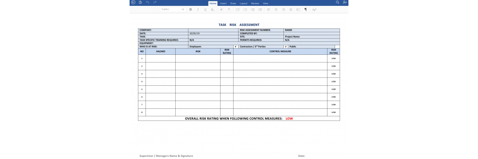Click the COMPANY: label cell

click(x=163, y=30)
